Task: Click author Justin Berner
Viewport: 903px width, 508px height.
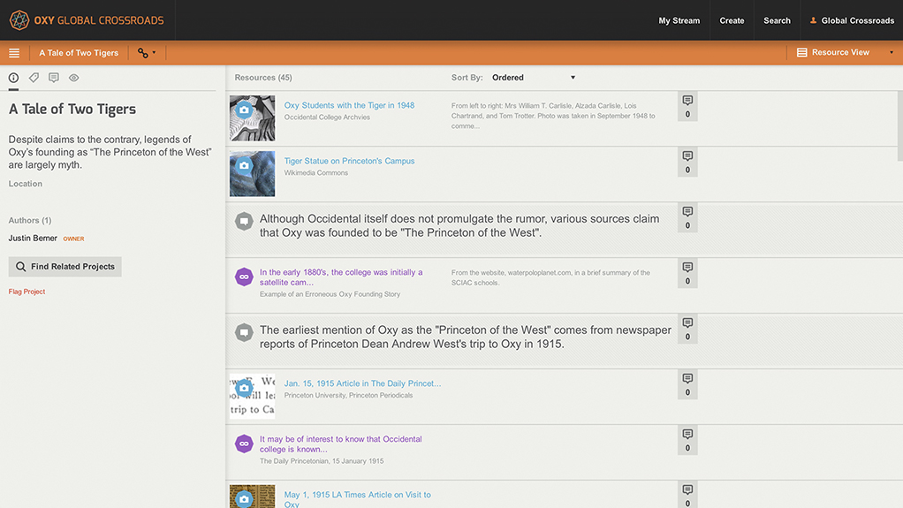Action: (x=33, y=238)
